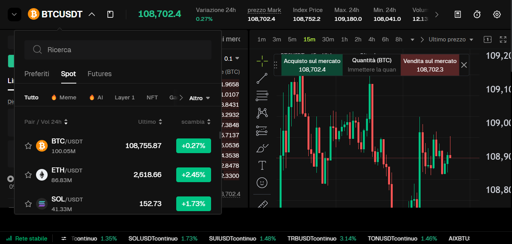512x244 pixels.
Task: Select the ruler measure tool
Action: [262, 203]
